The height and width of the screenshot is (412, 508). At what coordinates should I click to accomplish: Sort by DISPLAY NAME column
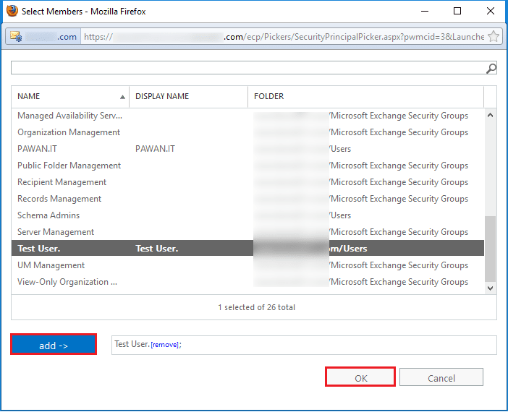[188, 96]
